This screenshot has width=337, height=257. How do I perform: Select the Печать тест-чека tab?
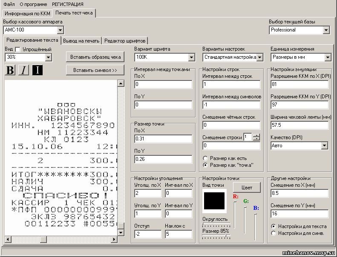pyautogui.click(x=74, y=13)
